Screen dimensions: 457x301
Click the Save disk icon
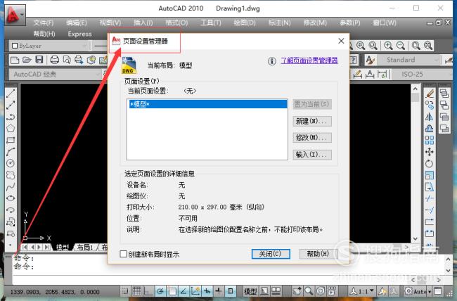(x=39, y=60)
